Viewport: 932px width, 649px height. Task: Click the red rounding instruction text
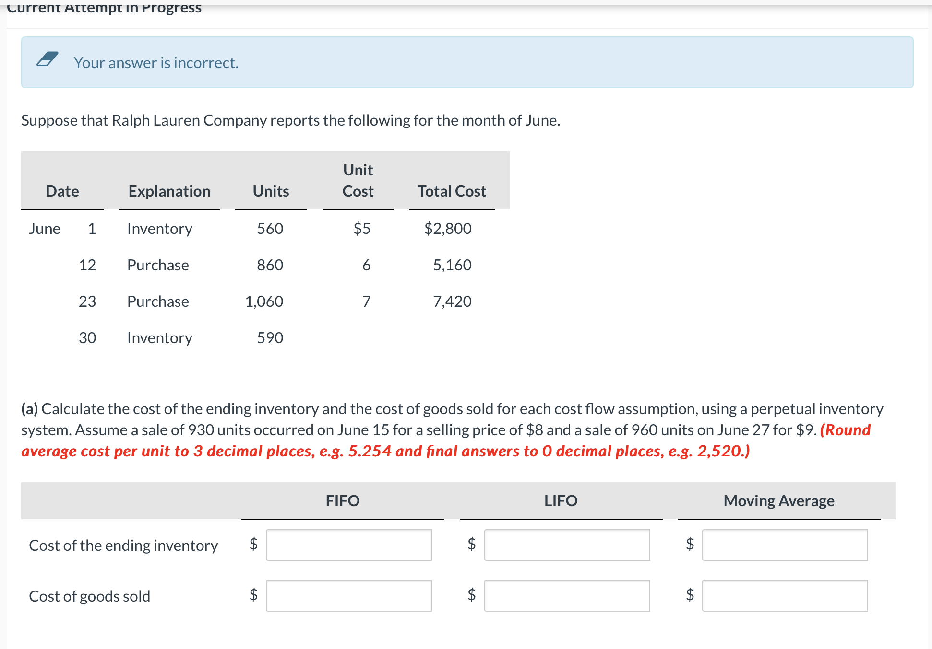click(385, 451)
